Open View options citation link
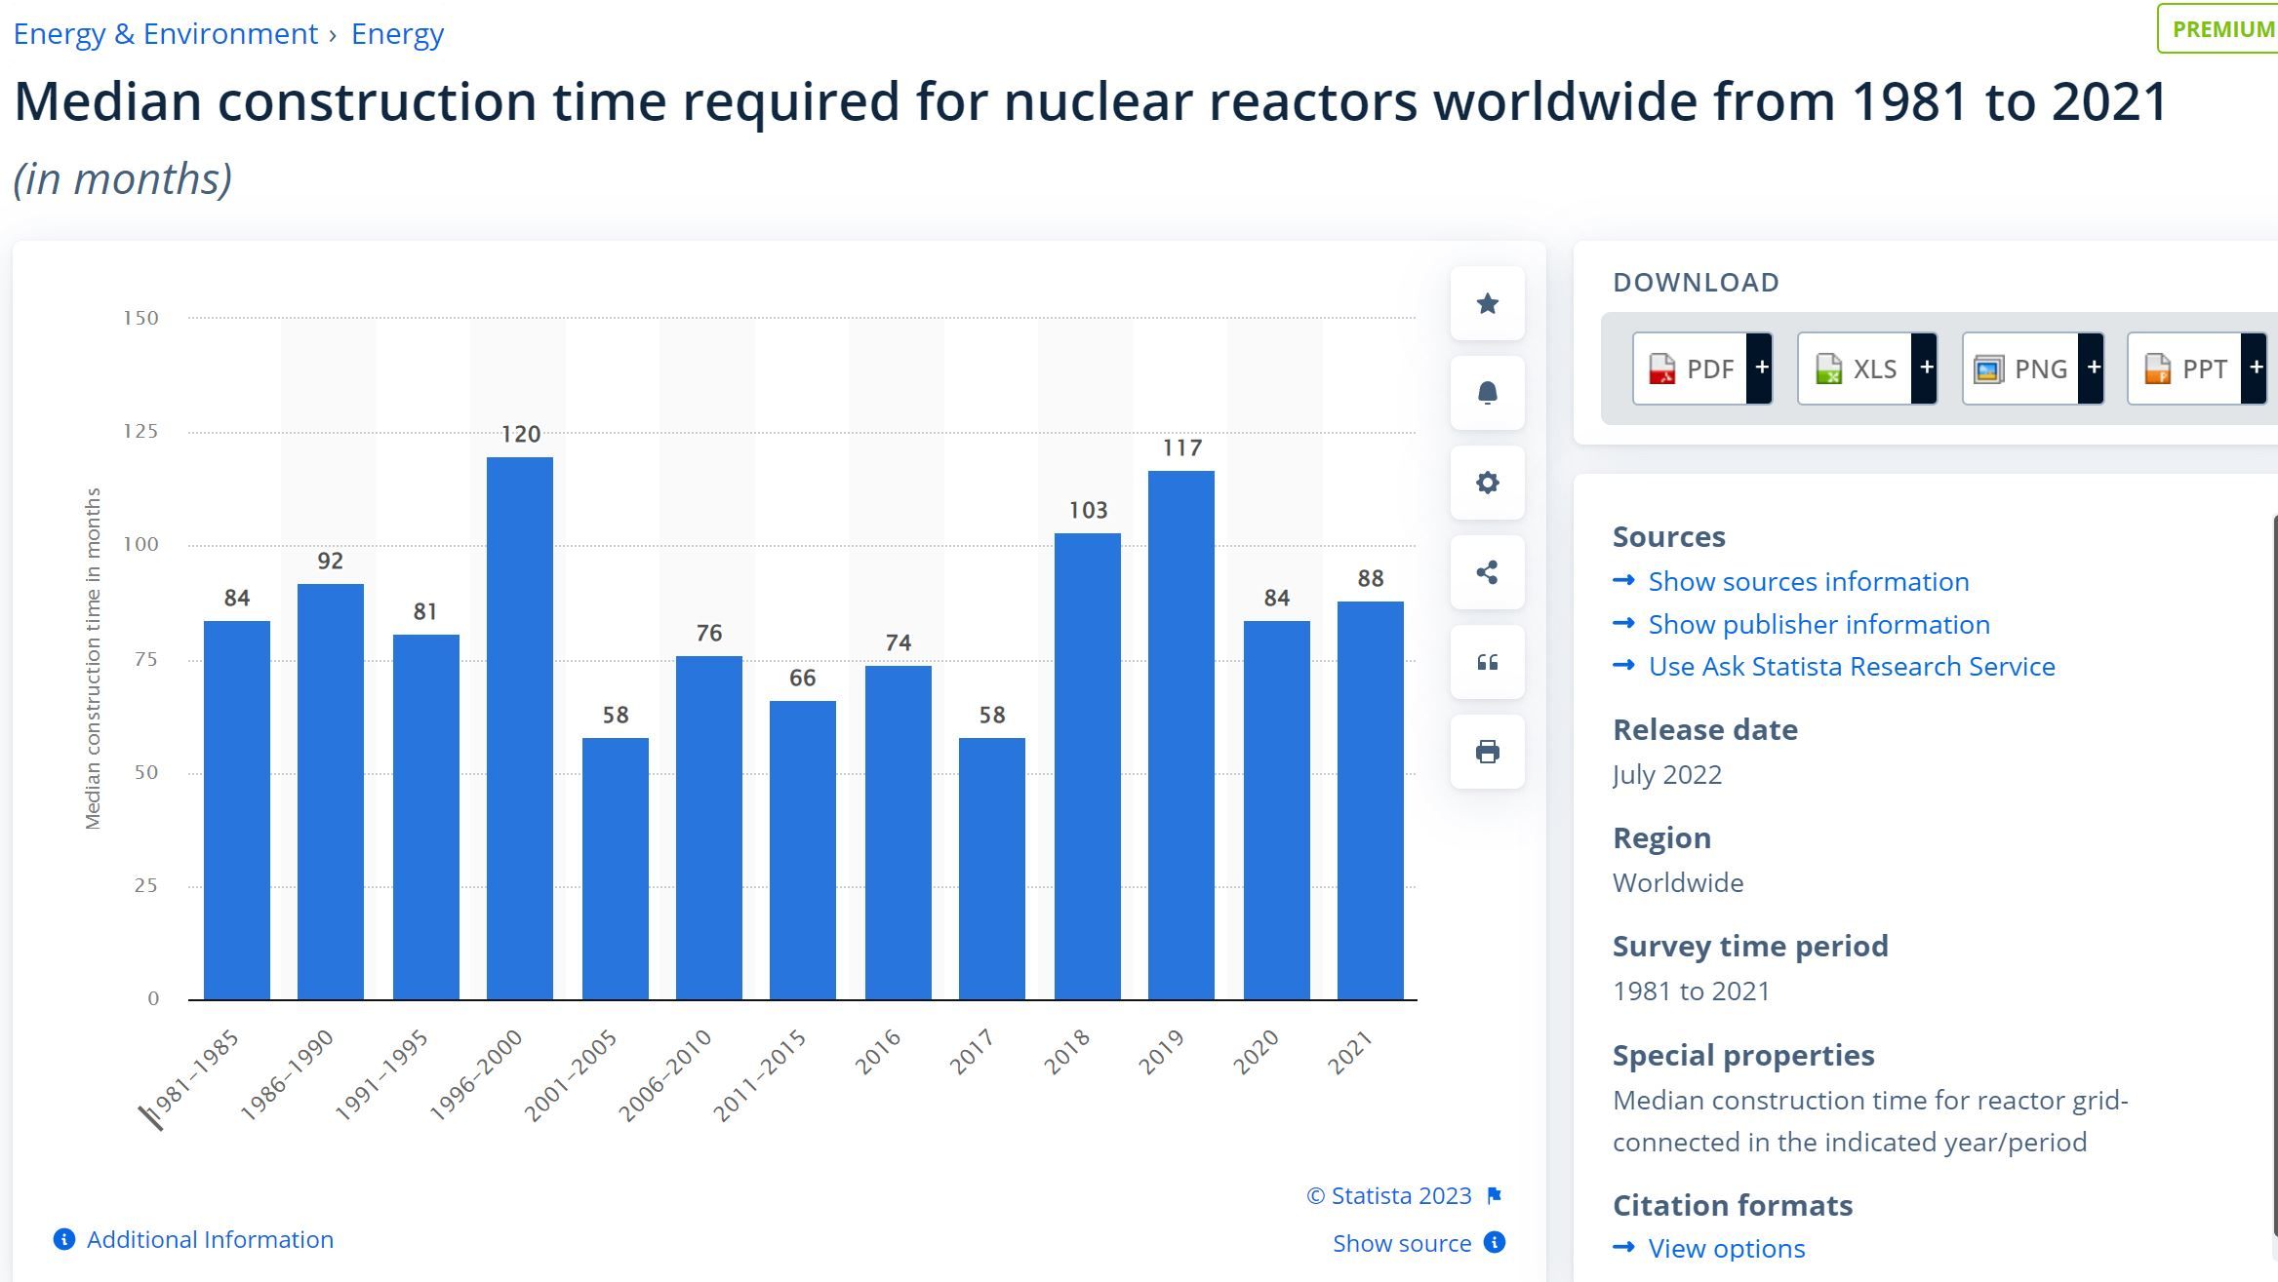Screen dimensions: 2278x1282 pyautogui.click(x=1727, y=1248)
